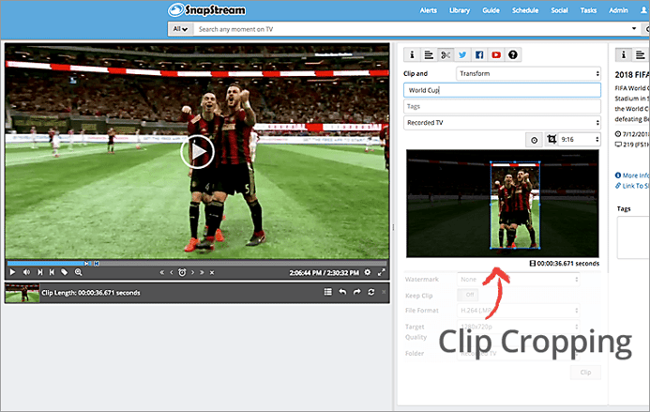
Task: Mute the video player volume
Action: (26, 272)
